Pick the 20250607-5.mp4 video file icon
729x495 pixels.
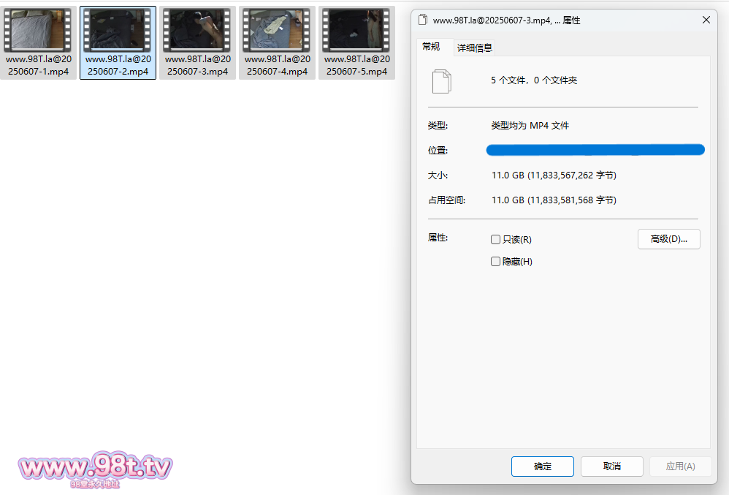(x=356, y=31)
